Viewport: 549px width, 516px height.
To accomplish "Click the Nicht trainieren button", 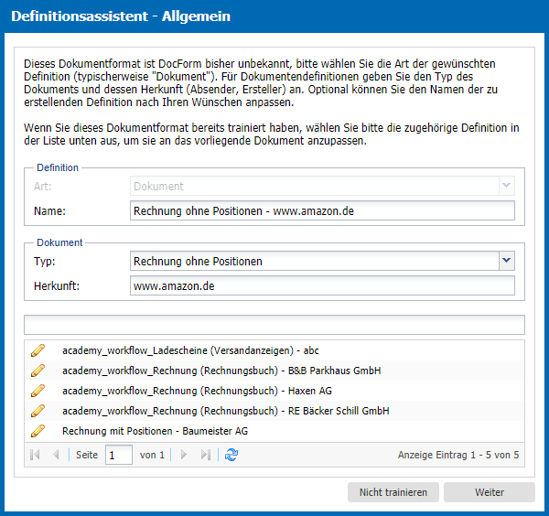I will click(393, 492).
